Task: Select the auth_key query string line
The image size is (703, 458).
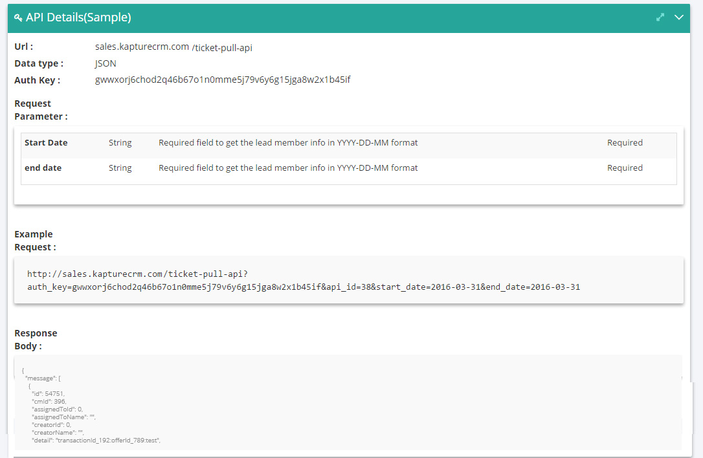Action: 304,287
